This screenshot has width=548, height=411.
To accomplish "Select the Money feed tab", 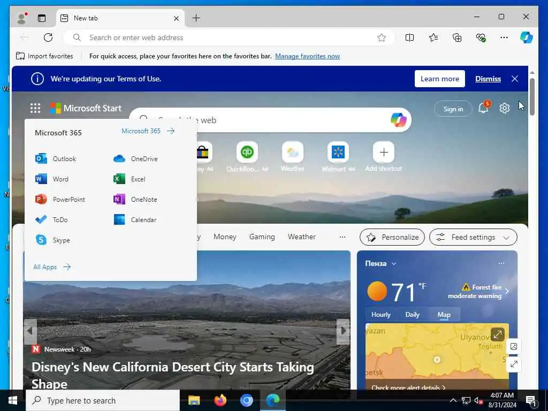I will [225, 237].
